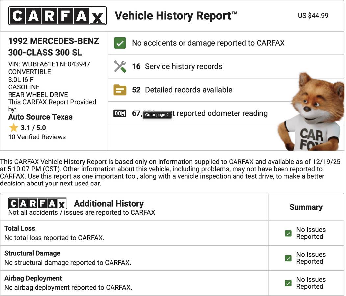Image resolution: width=346 pixels, height=296 pixels.
Task: Click the small CARFAX Additional History logo
Action: click(x=37, y=204)
